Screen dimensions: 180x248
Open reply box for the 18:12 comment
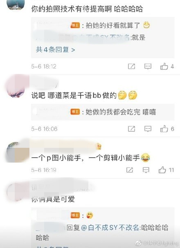pyautogui.click(x=148, y=67)
